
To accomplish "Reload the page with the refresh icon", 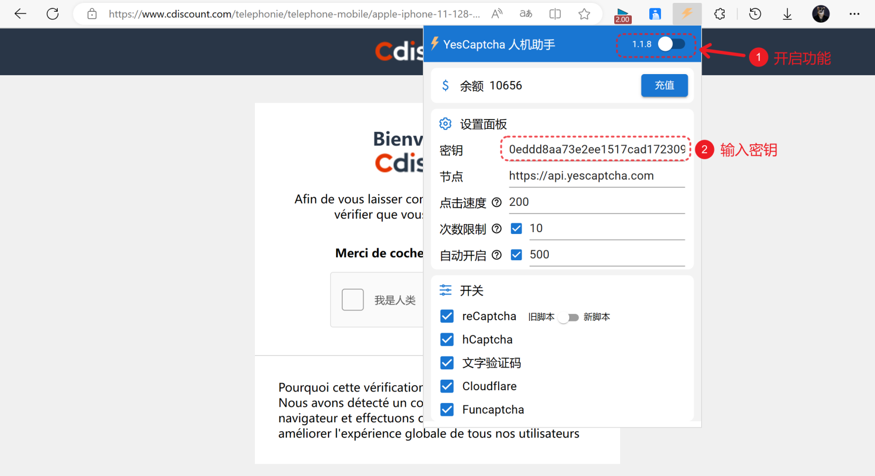I will tap(52, 14).
